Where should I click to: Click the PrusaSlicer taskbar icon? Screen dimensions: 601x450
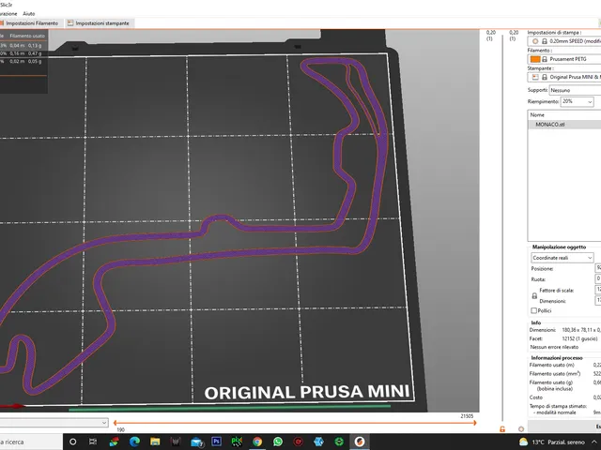click(x=359, y=442)
